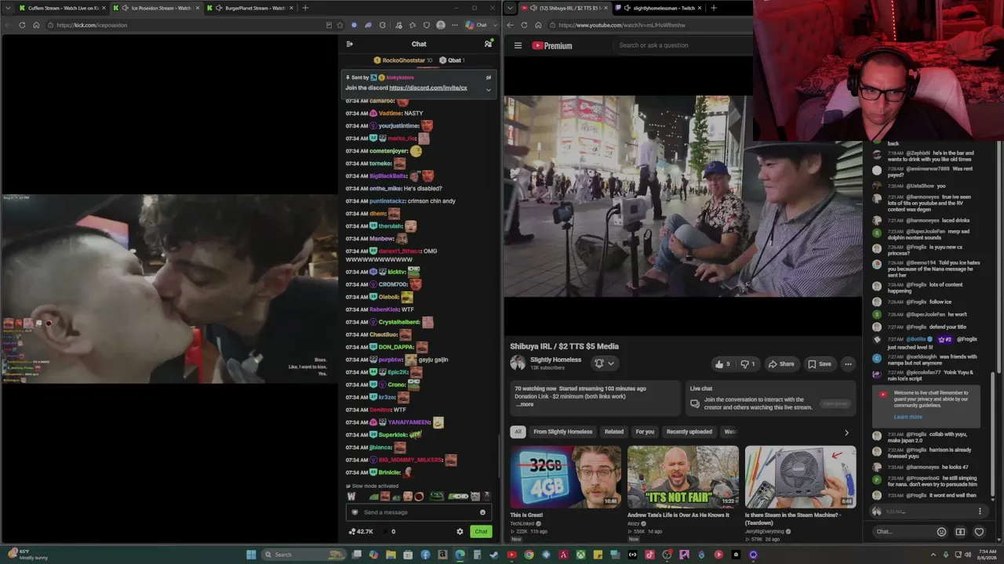Expand the pinned message chevron

coord(488,89)
